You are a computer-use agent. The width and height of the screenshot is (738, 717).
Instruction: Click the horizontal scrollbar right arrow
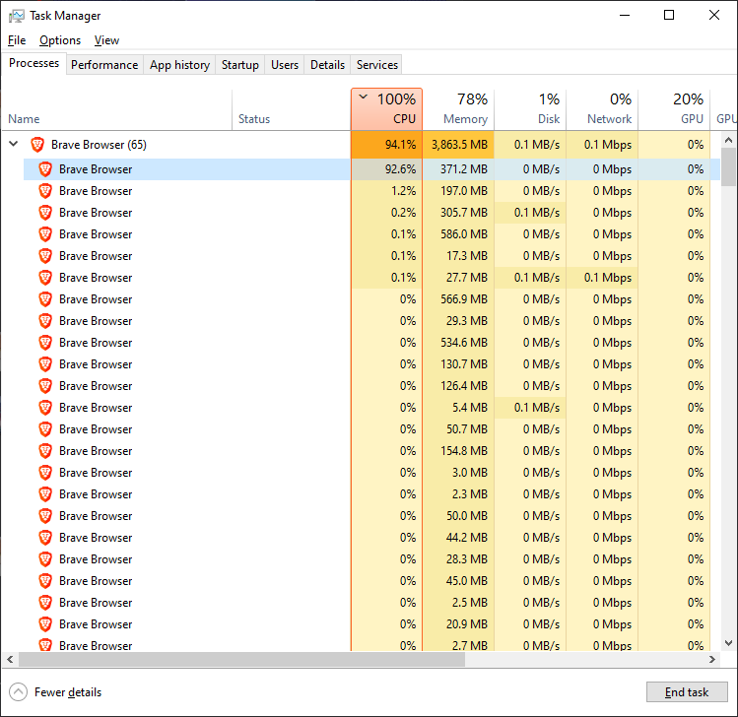click(x=712, y=660)
